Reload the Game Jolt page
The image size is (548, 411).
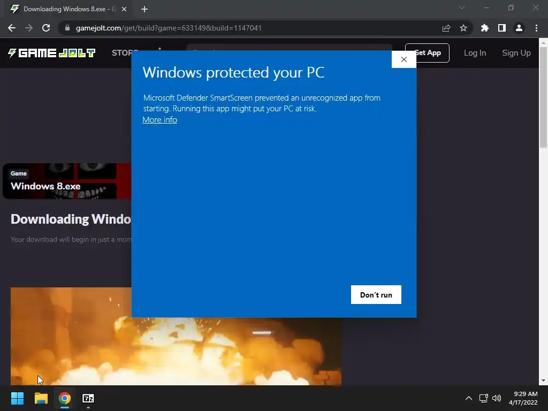tap(46, 28)
